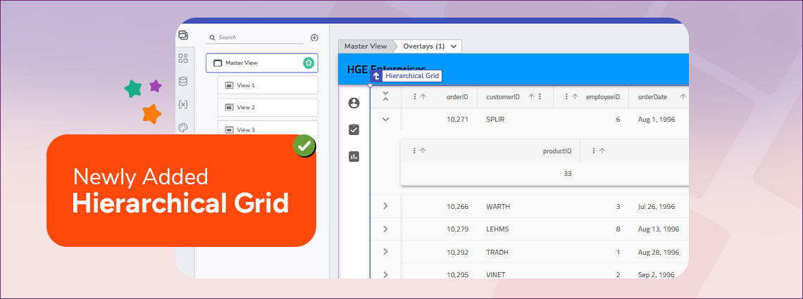Open the orderID column menu dots
The image size is (803, 299).
point(415,96)
